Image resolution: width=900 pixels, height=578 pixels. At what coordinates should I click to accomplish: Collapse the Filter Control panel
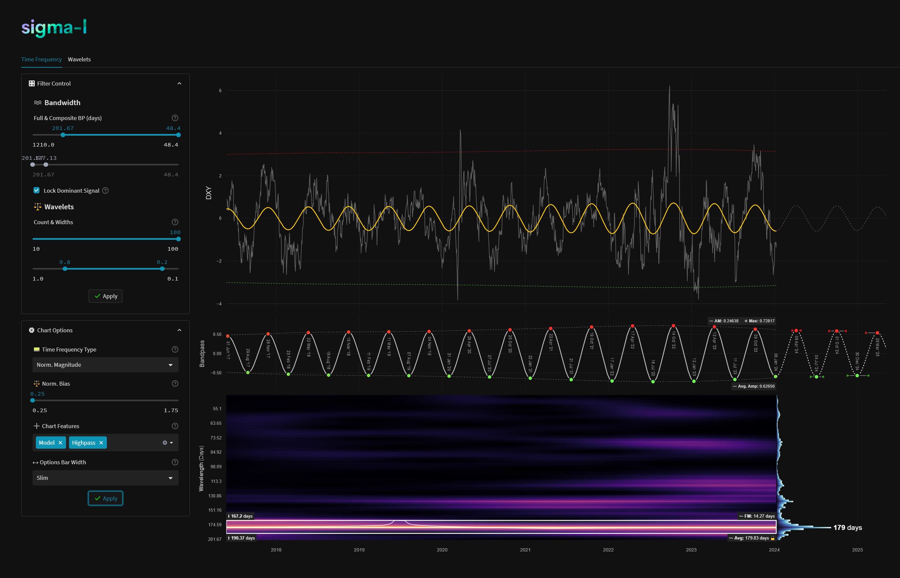pyautogui.click(x=179, y=84)
